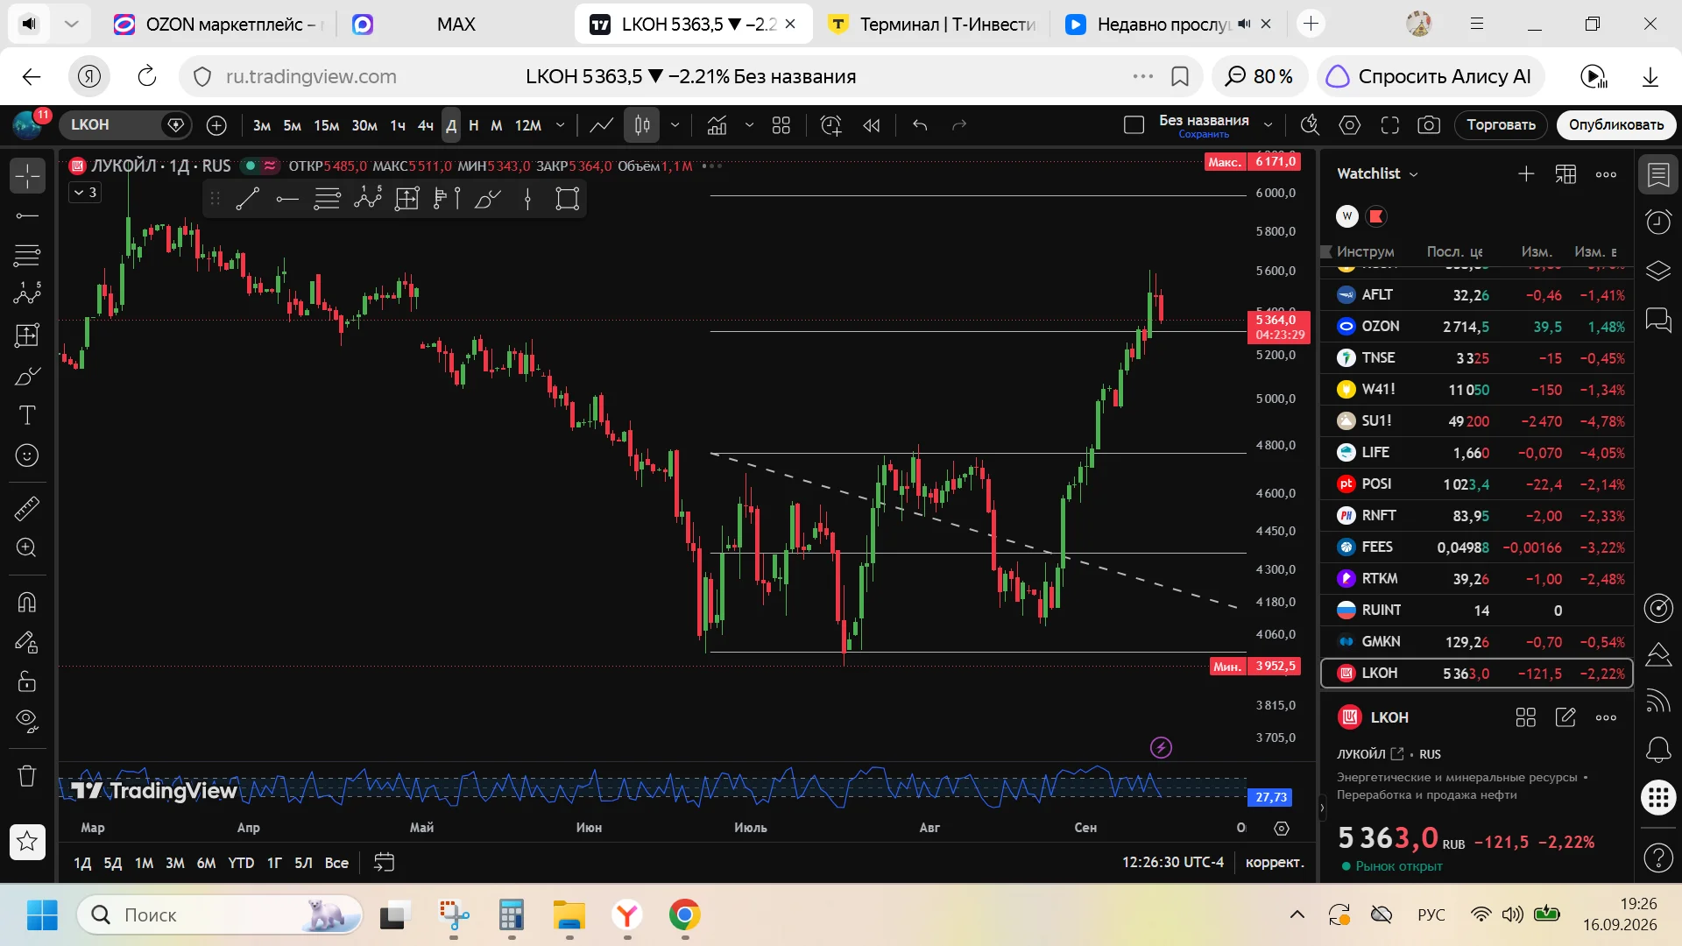Click the taskbar Поиск search box
The width and height of the screenshot is (1682, 946).
click(219, 915)
